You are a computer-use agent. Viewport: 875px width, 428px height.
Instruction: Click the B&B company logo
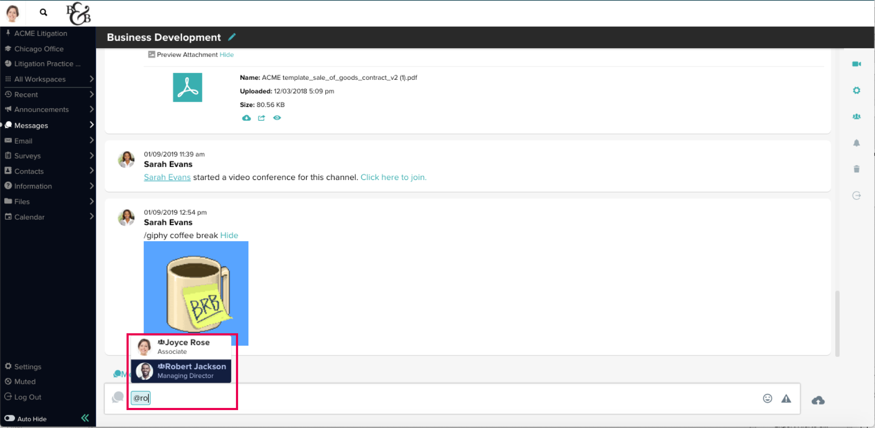pos(79,14)
